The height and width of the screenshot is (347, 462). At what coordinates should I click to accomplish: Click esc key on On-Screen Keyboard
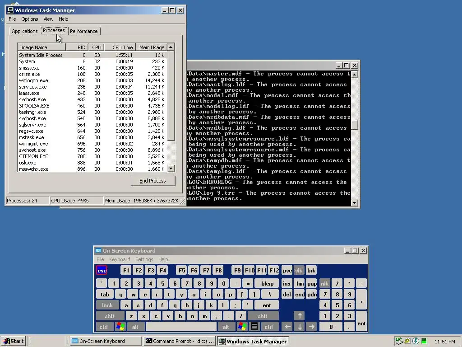coord(102,271)
